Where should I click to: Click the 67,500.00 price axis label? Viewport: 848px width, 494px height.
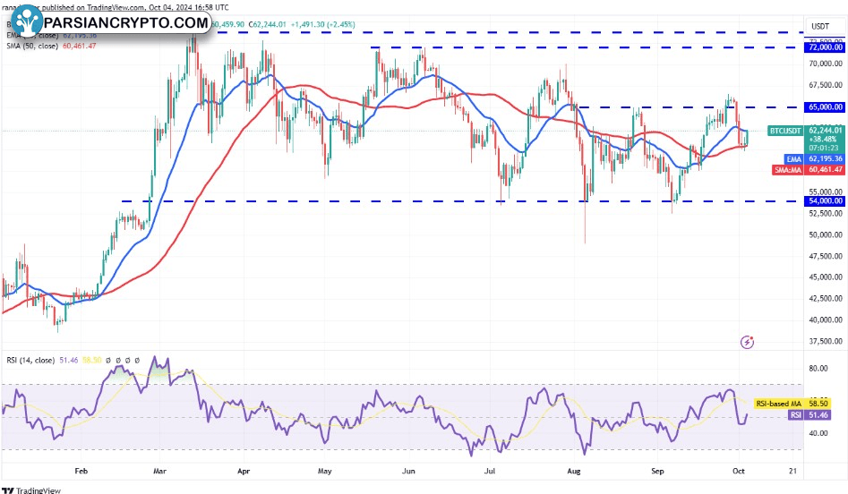point(826,85)
